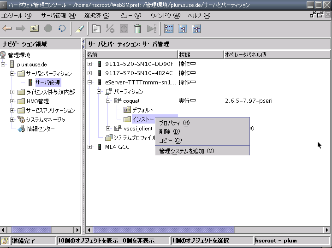Expand the システムマネージャ tree node
The width and height of the screenshot is (332, 248).
[x=12, y=119]
